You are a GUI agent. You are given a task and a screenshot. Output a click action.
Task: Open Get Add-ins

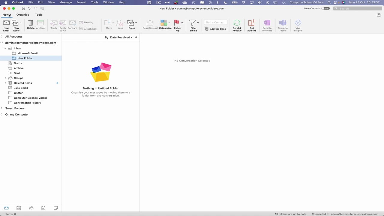[x=252, y=25]
